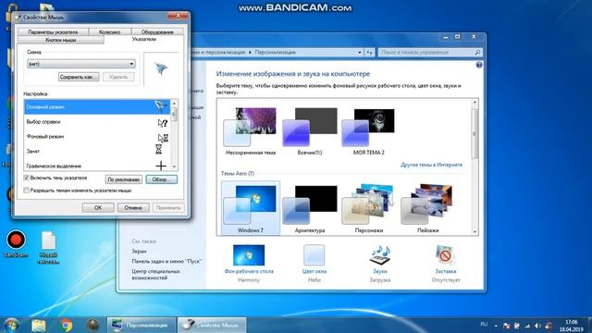Open Другие темы в Интернете link

432,165
